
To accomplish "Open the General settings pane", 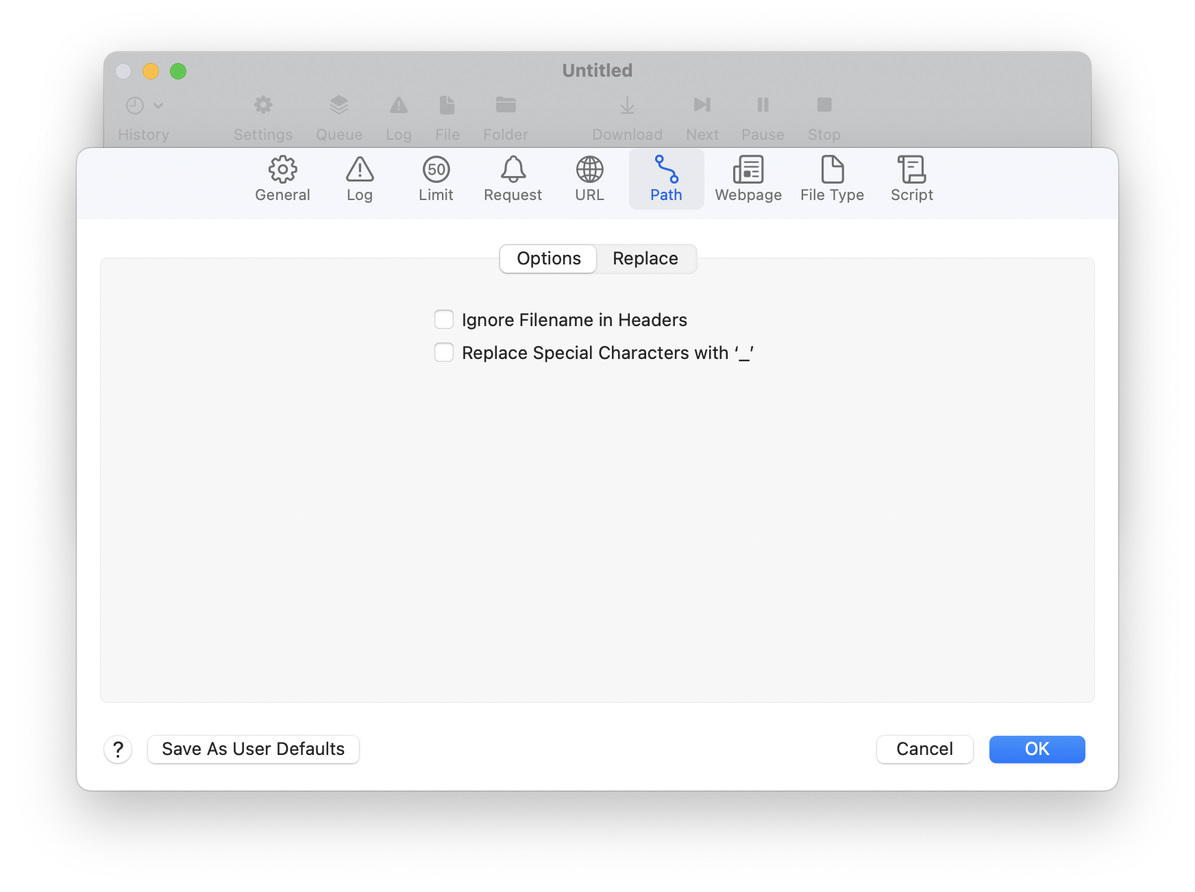I will (282, 179).
